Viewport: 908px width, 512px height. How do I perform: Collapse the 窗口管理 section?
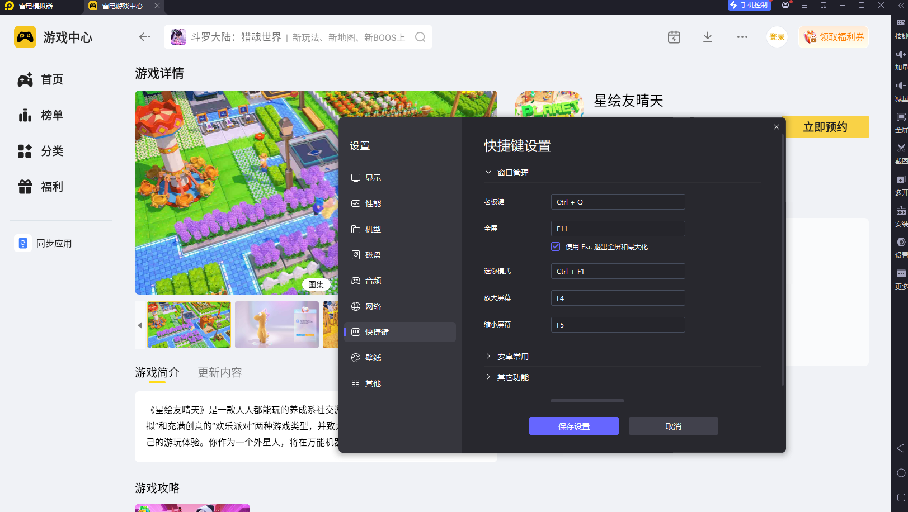[487, 172]
